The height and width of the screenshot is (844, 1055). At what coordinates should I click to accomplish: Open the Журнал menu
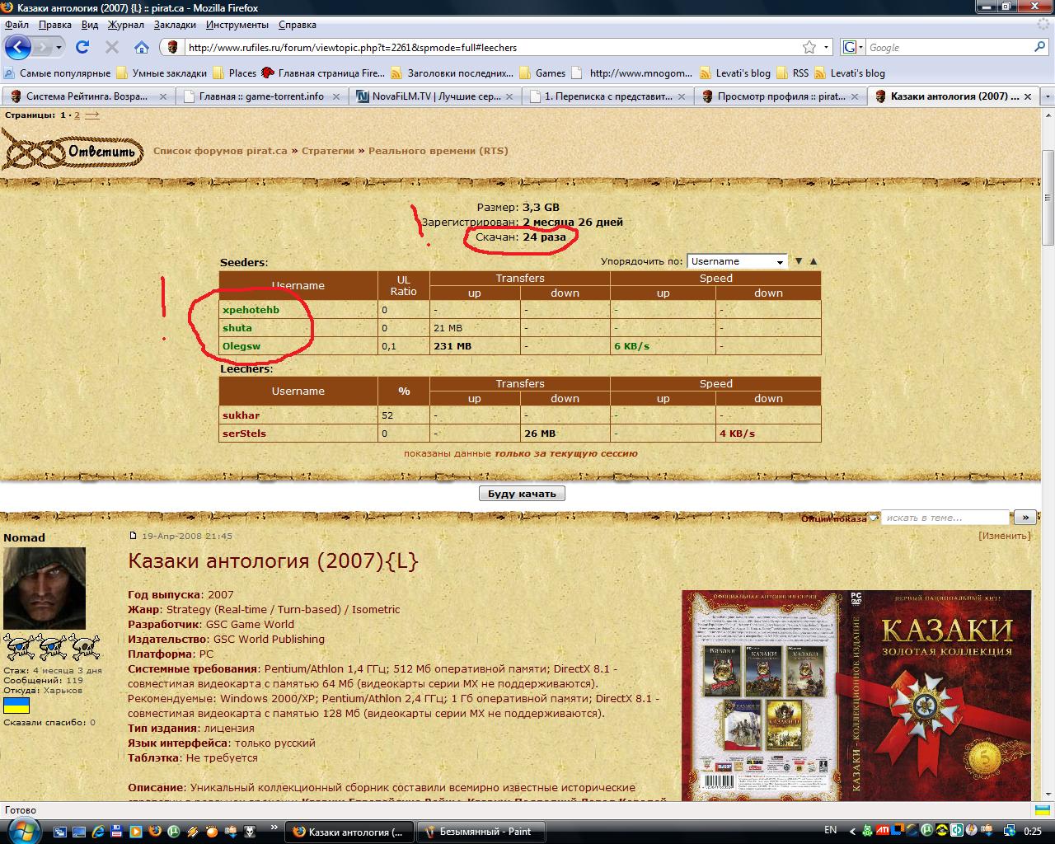[126, 25]
